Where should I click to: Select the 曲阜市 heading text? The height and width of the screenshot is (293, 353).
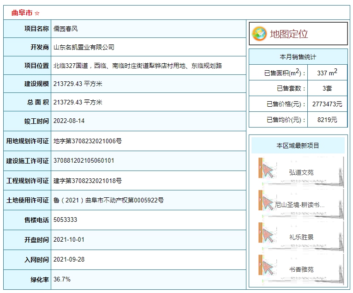coord(22,13)
